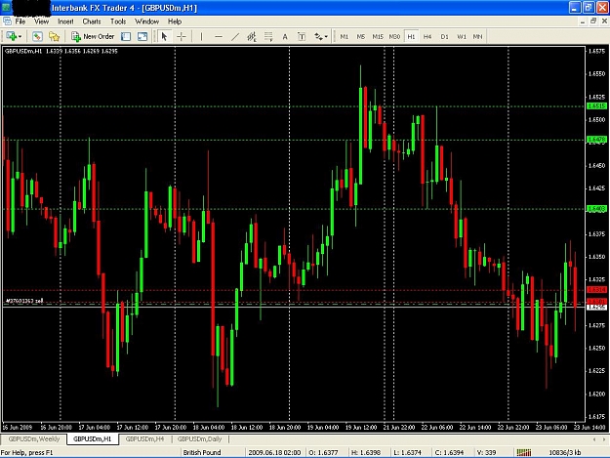Select the Equidistant Channel tool
Image resolution: width=610 pixels, height=458 pixels.
coord(252,36)
